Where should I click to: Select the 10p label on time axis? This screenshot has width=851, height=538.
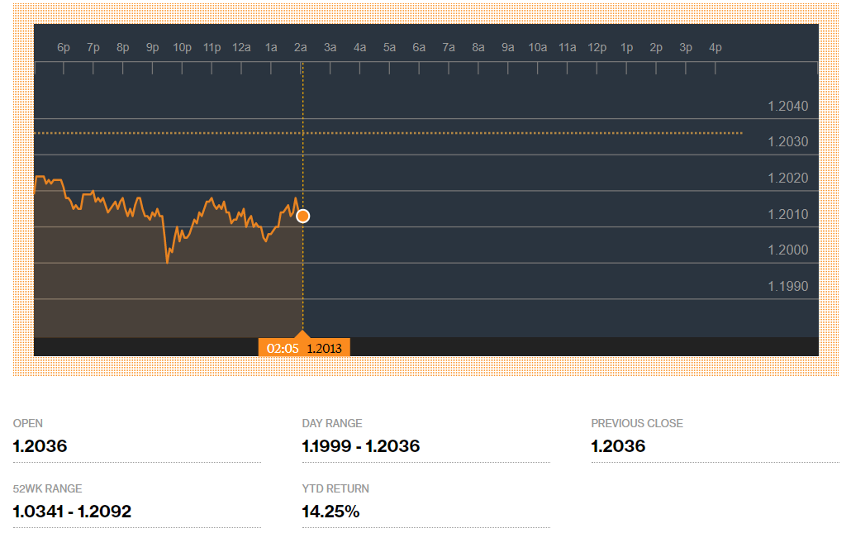[x=182, y=48]
